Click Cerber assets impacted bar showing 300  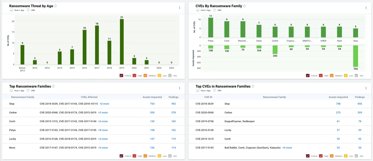[x=275, y=50]
